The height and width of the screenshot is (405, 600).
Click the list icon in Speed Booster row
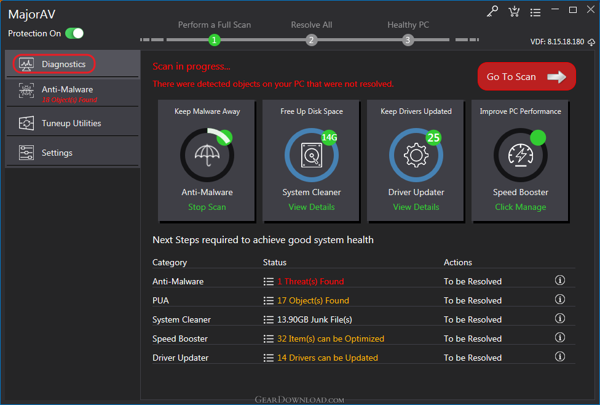269,339
